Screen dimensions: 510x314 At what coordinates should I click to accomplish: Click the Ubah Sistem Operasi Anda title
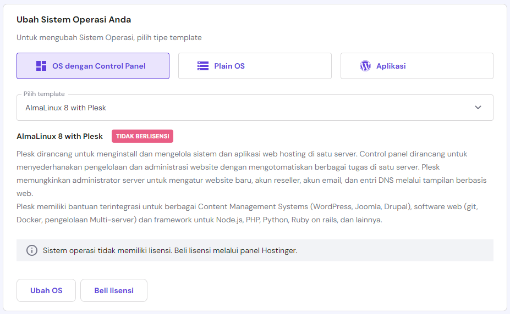[74, 19]
